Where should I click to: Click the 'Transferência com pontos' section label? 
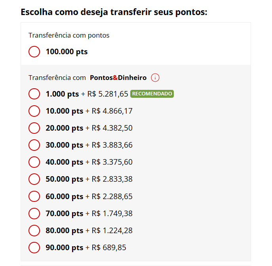click(x=69, y=35)
